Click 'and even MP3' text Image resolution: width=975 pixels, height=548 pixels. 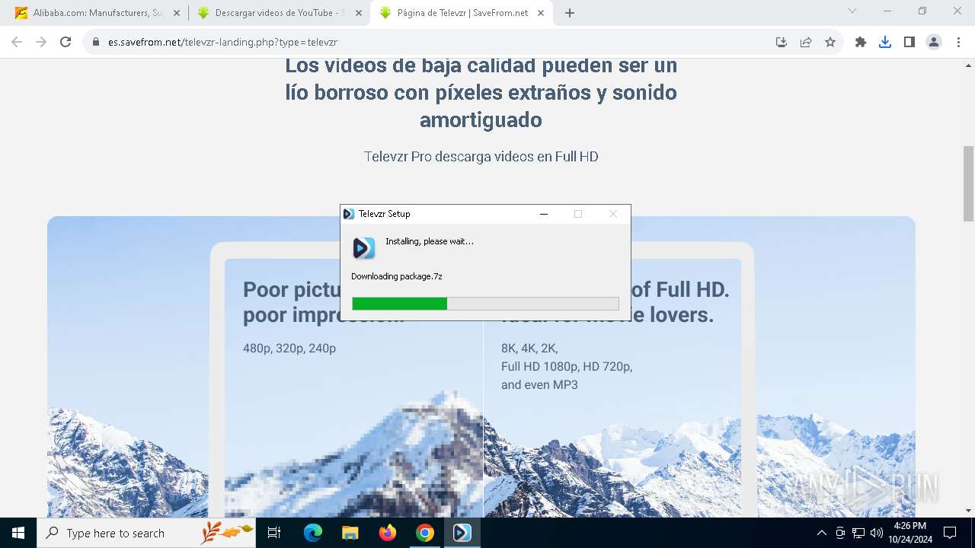coord(539,385)
